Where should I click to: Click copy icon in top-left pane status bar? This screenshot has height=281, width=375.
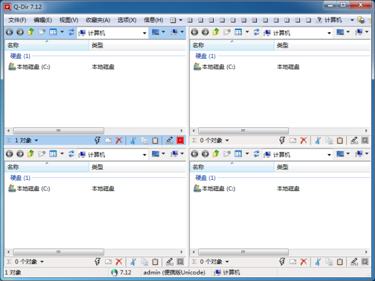pos(144,140)
